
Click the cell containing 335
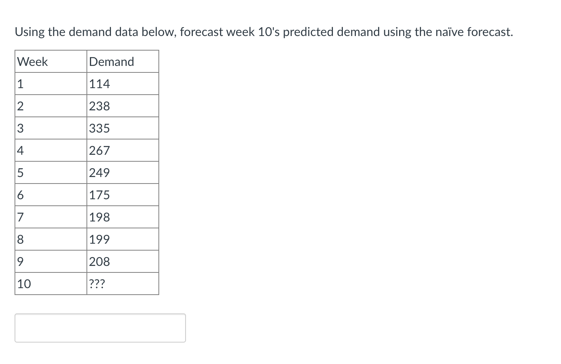point(122,128)
